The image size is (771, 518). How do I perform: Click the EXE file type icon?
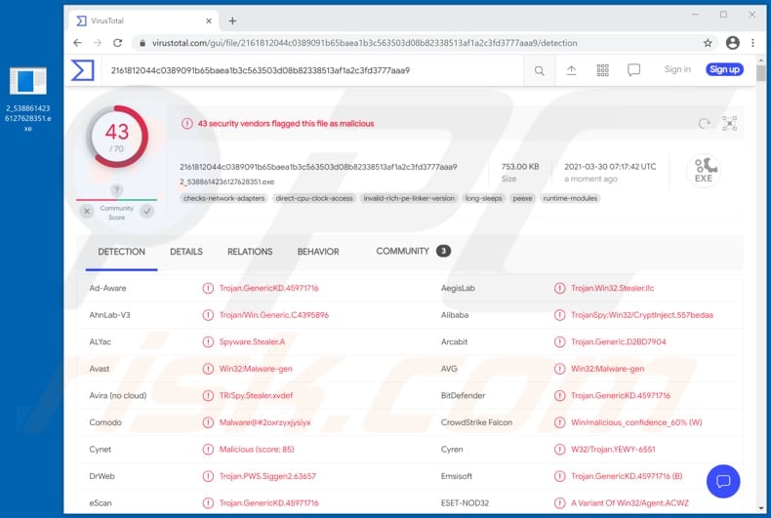pos(704,171)
